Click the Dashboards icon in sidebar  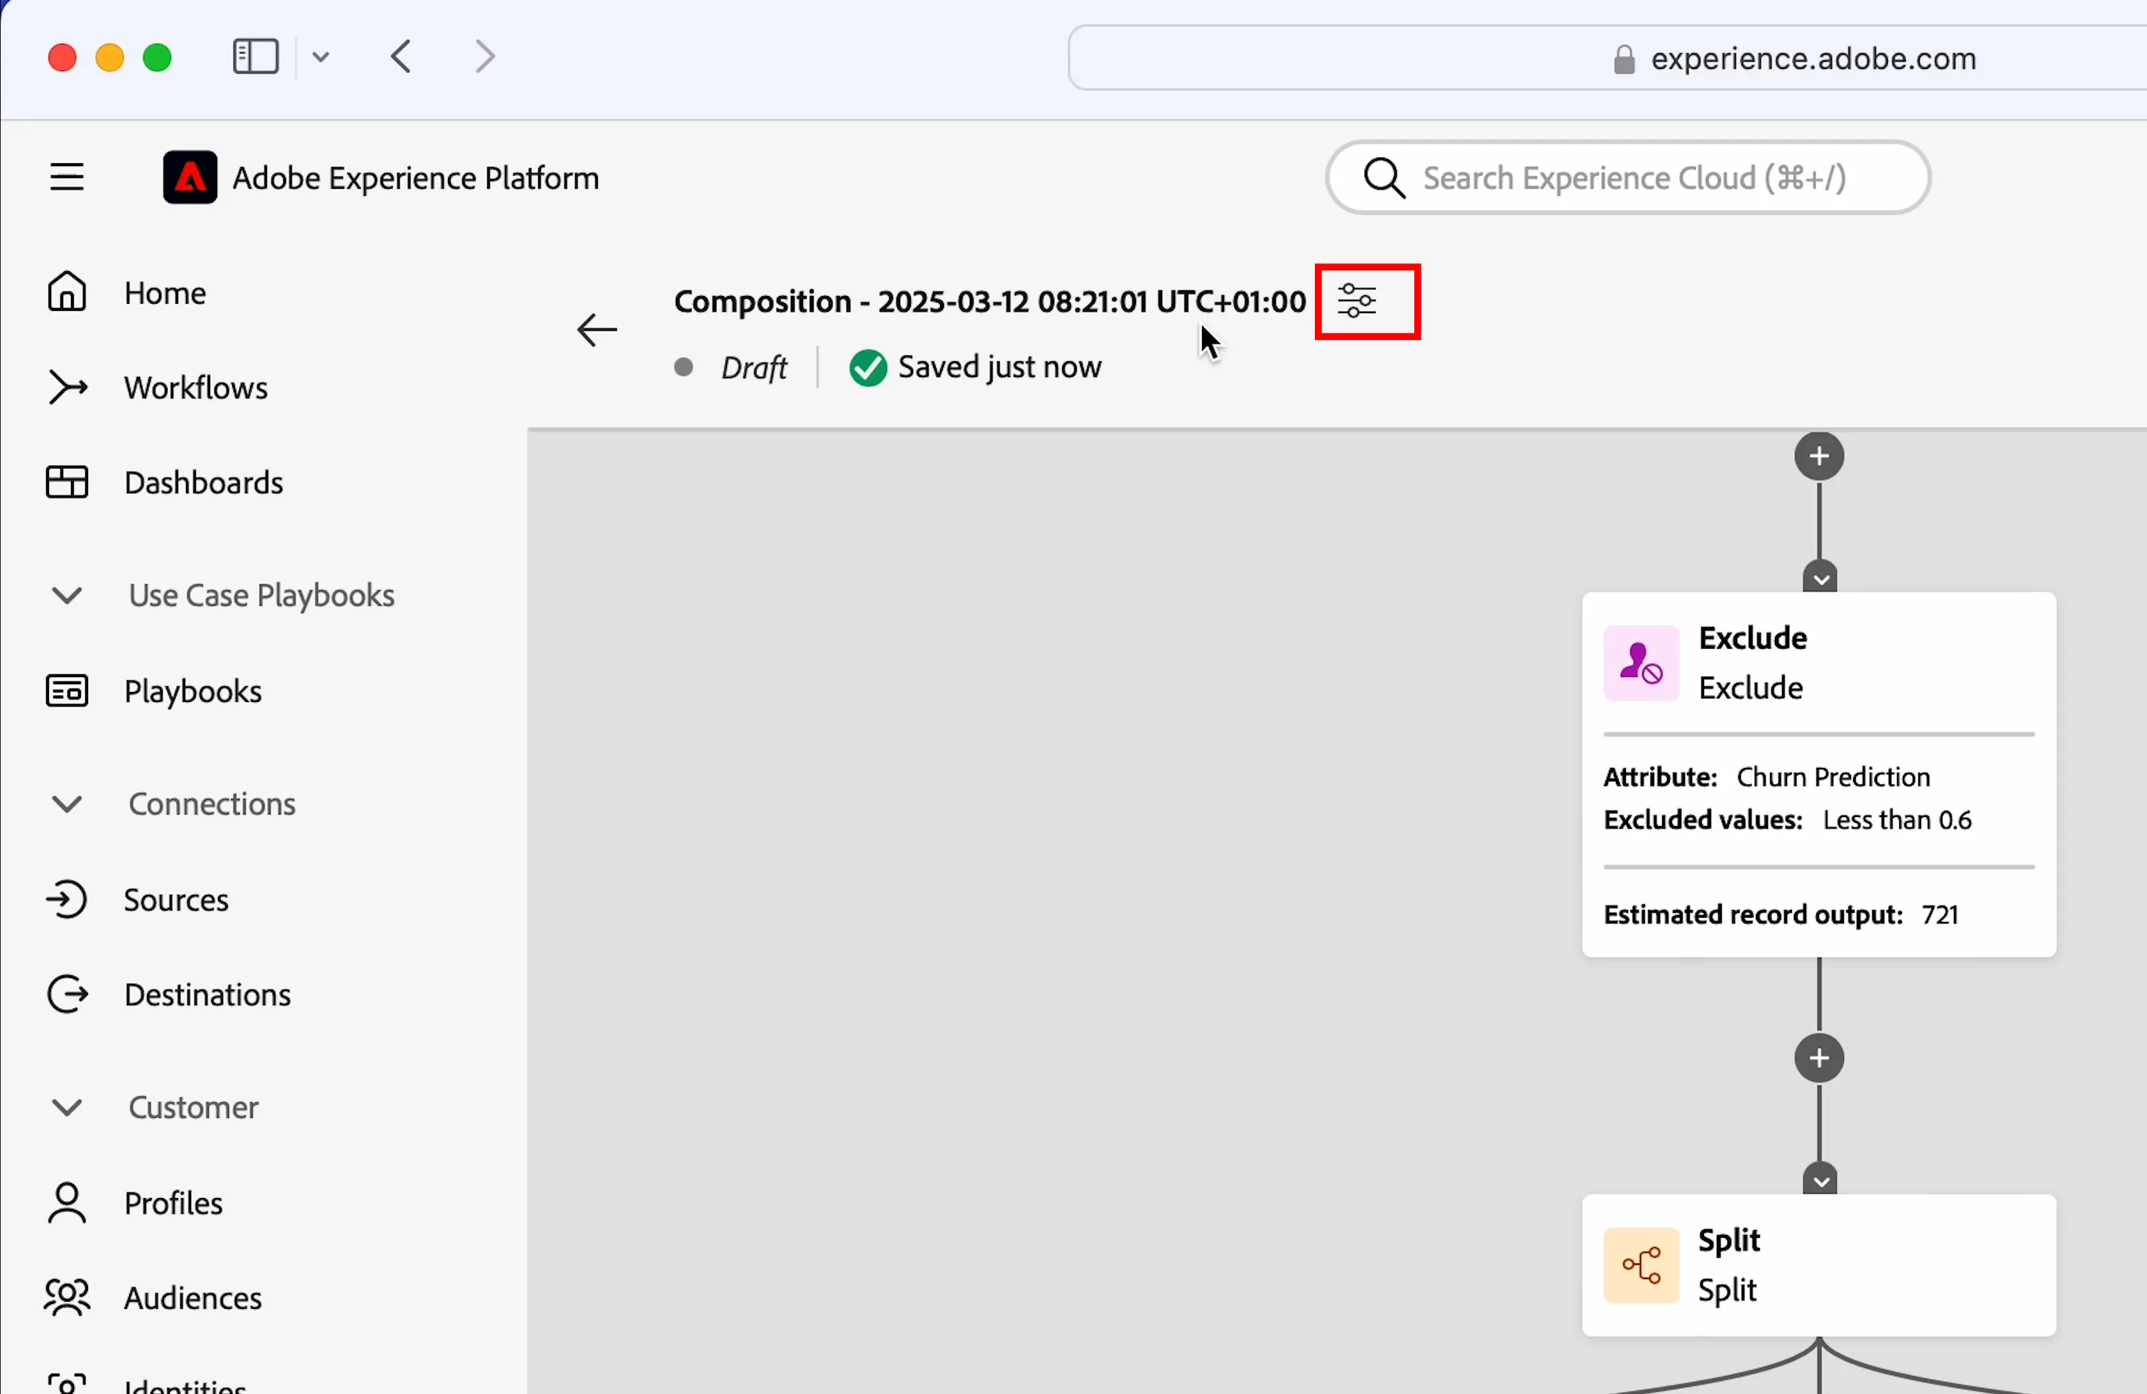coord(67,481)
